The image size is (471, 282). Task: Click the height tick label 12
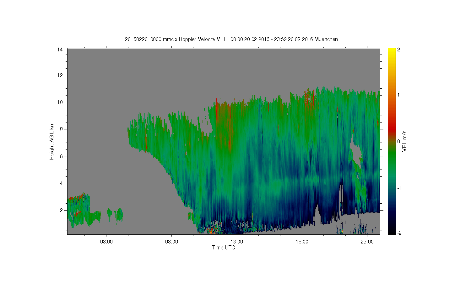60,75
